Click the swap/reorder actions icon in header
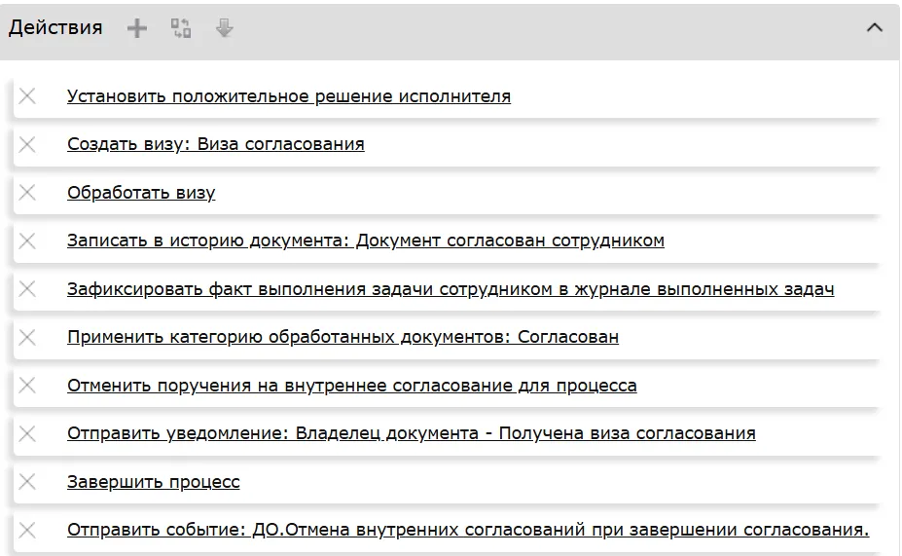 tap(181, 28)
